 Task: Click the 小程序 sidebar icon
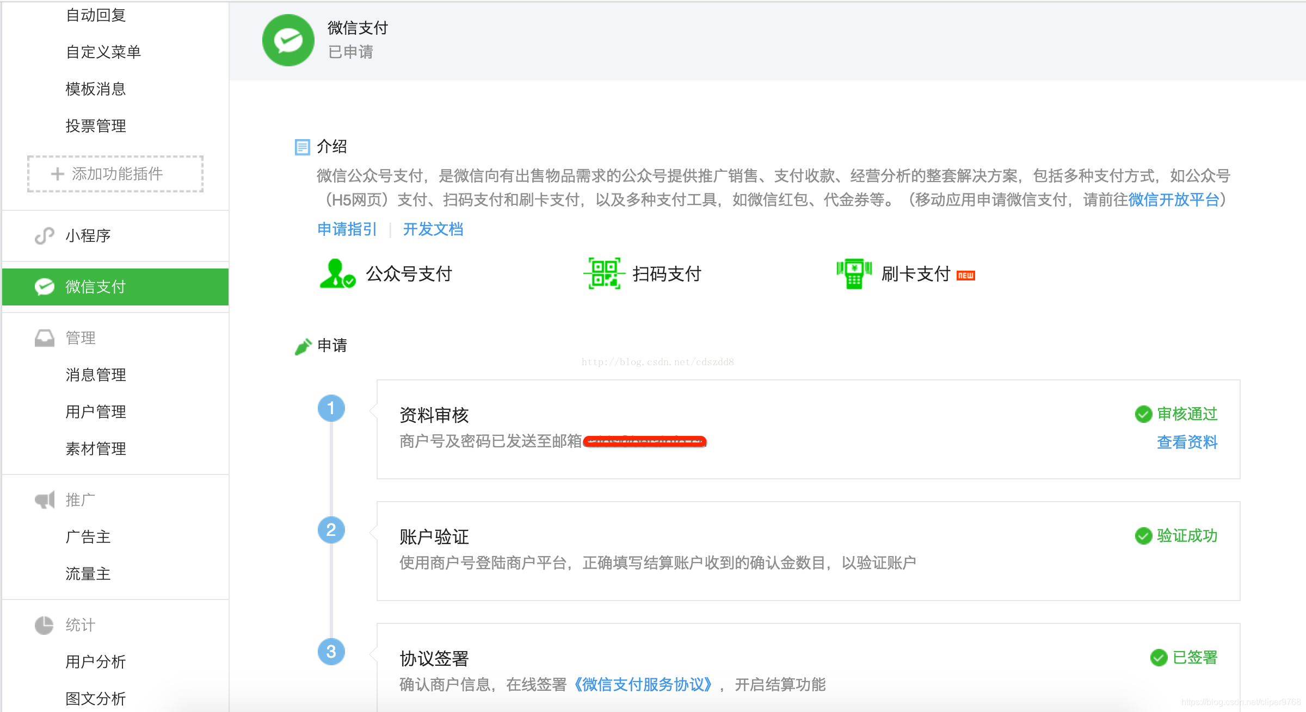tap(44, 235)
